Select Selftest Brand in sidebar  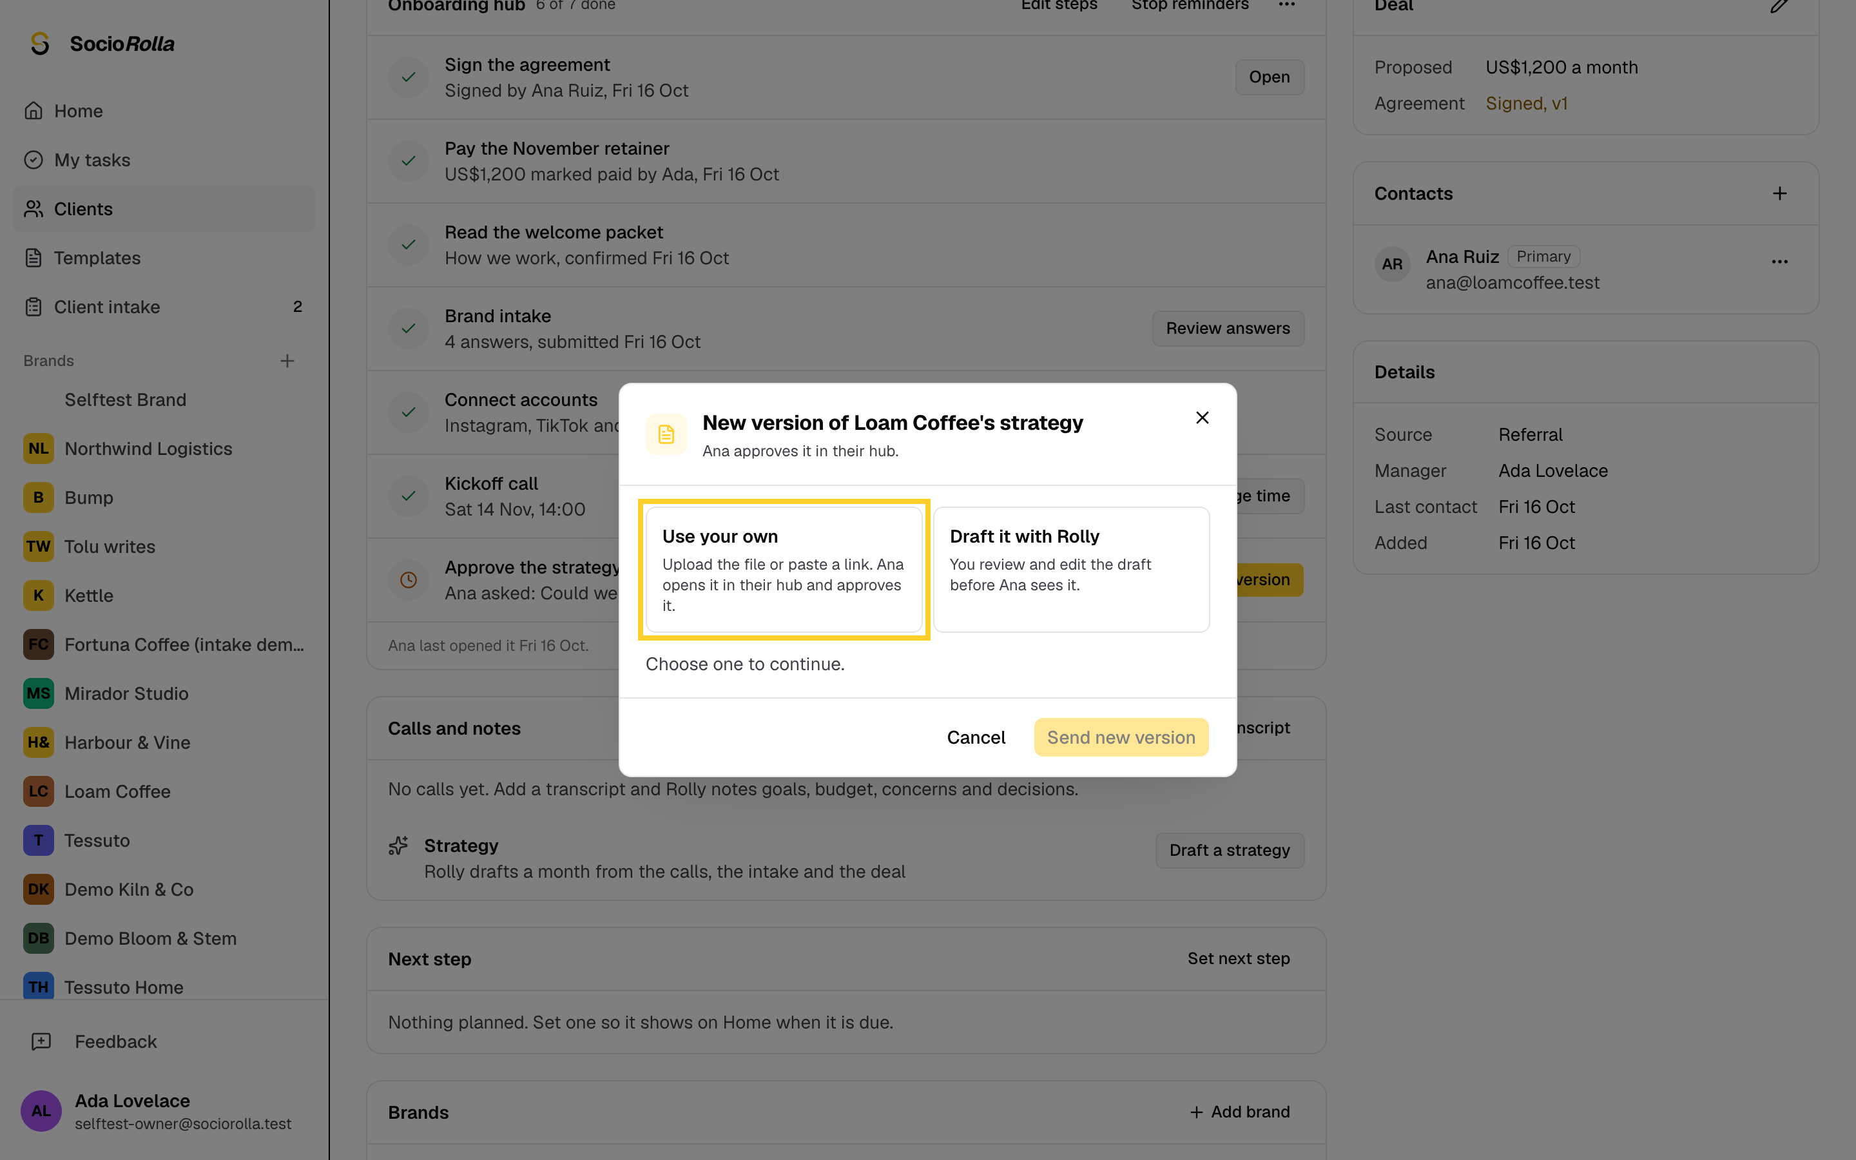[164, 400]
